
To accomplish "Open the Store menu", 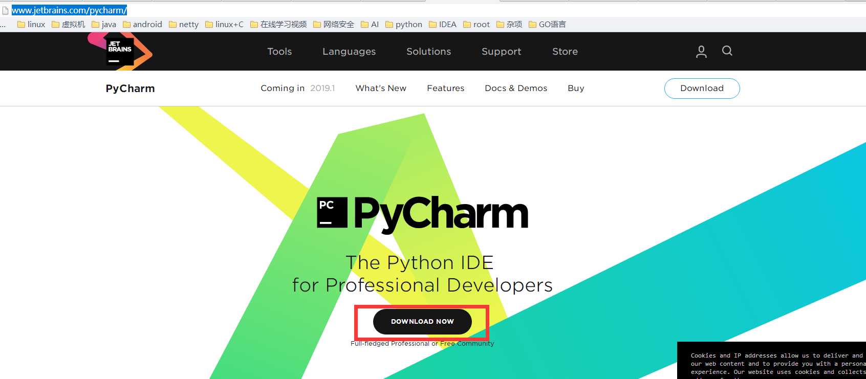I will pos(565,51).
